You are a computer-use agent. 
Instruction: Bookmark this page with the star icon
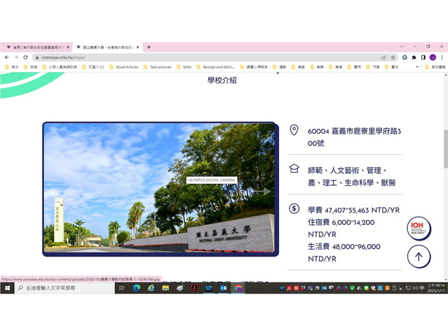click(x=393, y=58)
